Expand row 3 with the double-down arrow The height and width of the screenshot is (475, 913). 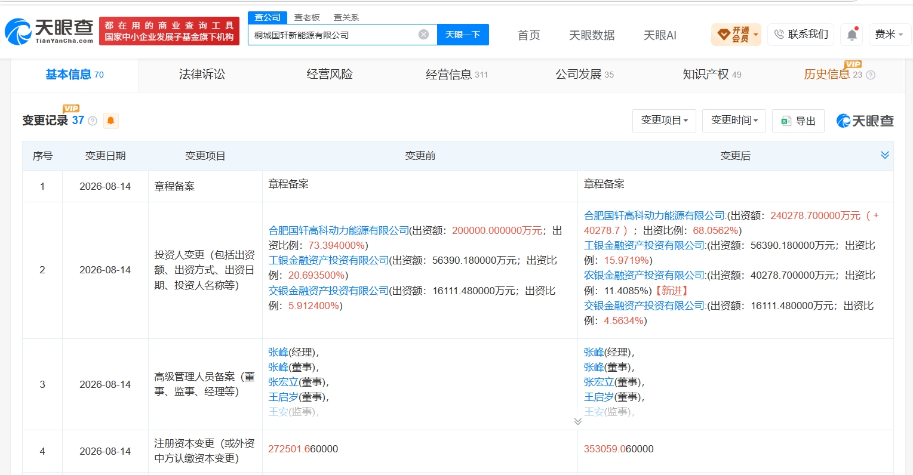click(577, 421)
